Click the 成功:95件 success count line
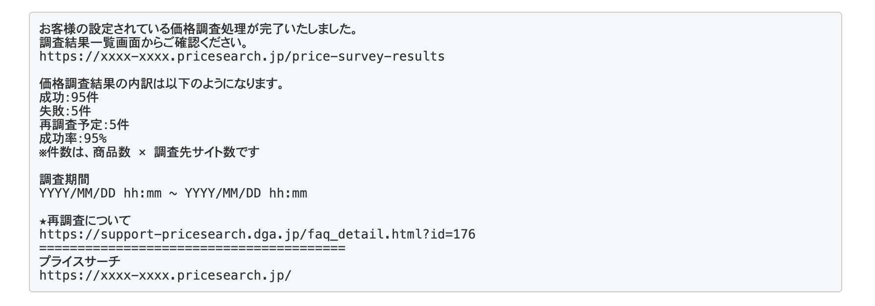The image size is (875, 306). point(69,98)
